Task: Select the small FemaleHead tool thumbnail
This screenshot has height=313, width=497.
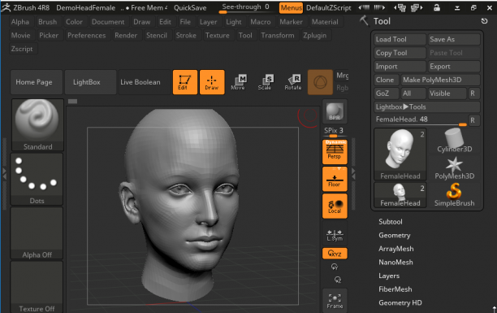Action: [400, 195]
